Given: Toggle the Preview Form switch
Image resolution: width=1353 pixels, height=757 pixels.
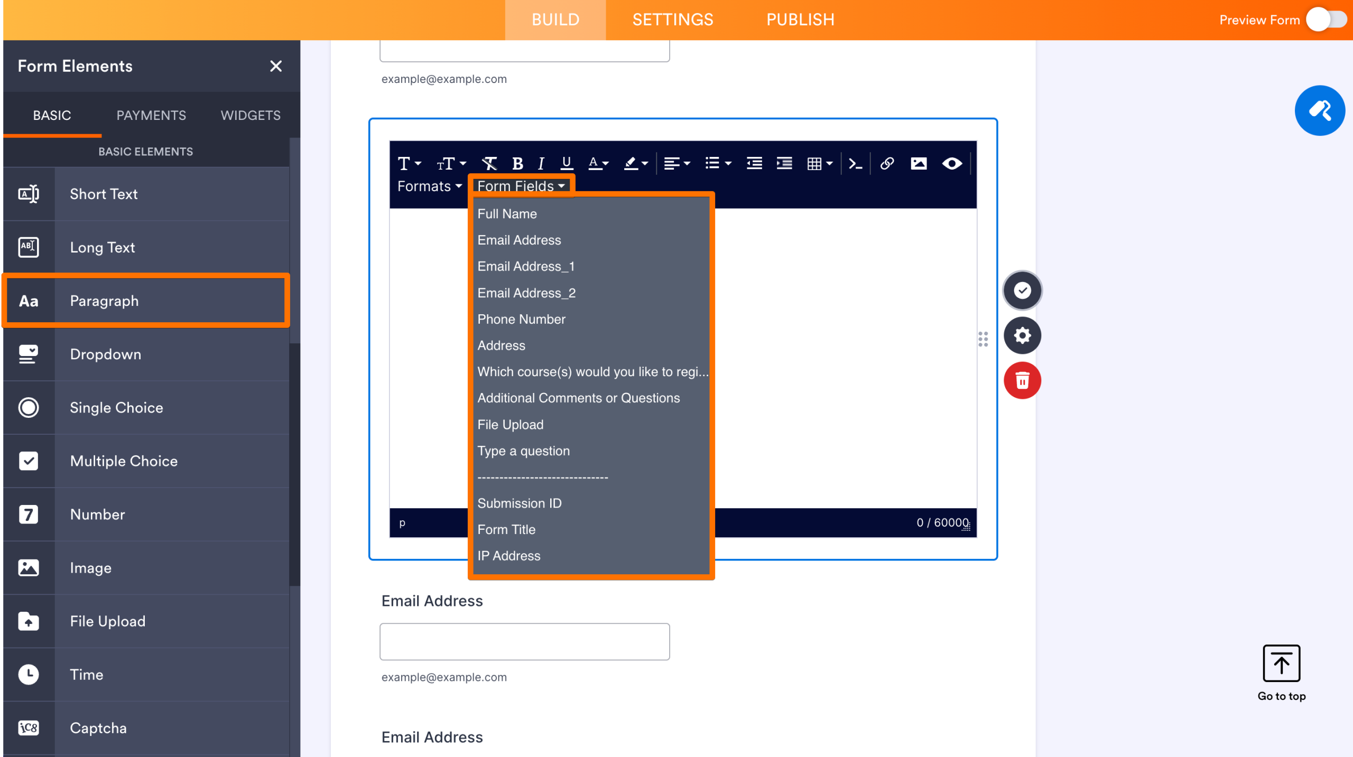Looking at the screenshot, I should pyautogui.click(x=1327, y=20).
